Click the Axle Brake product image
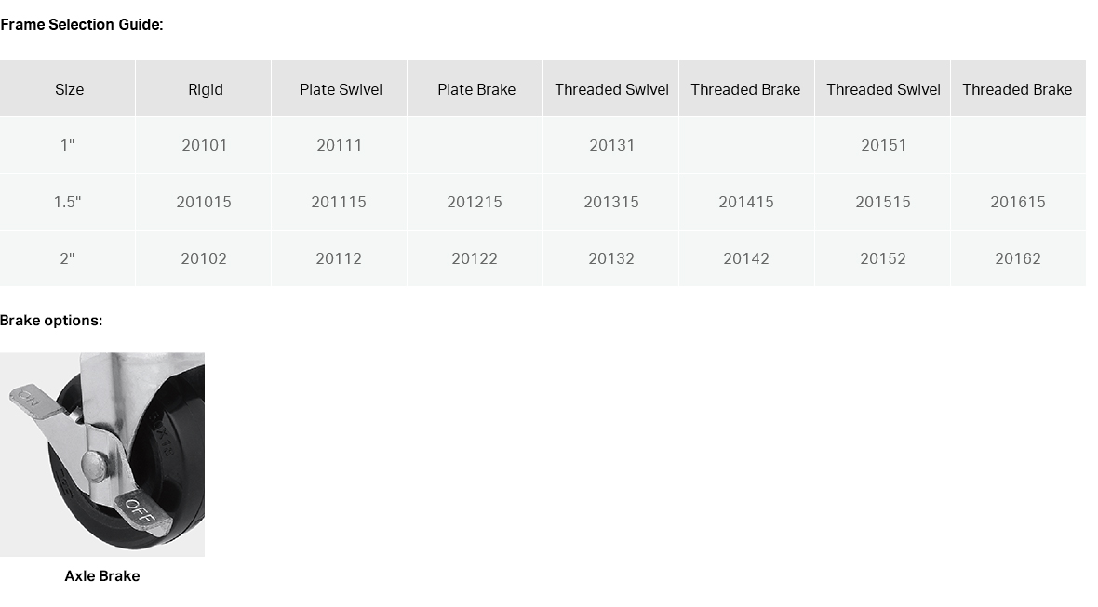1098x607 pixels. [x=102, y=455]
